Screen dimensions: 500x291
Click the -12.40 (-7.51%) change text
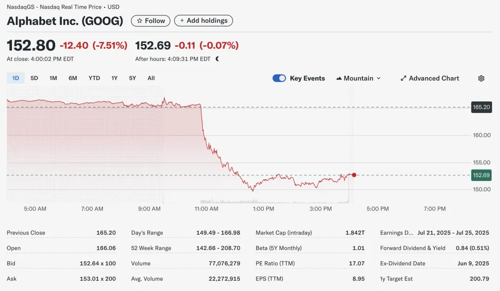(94, 45)
